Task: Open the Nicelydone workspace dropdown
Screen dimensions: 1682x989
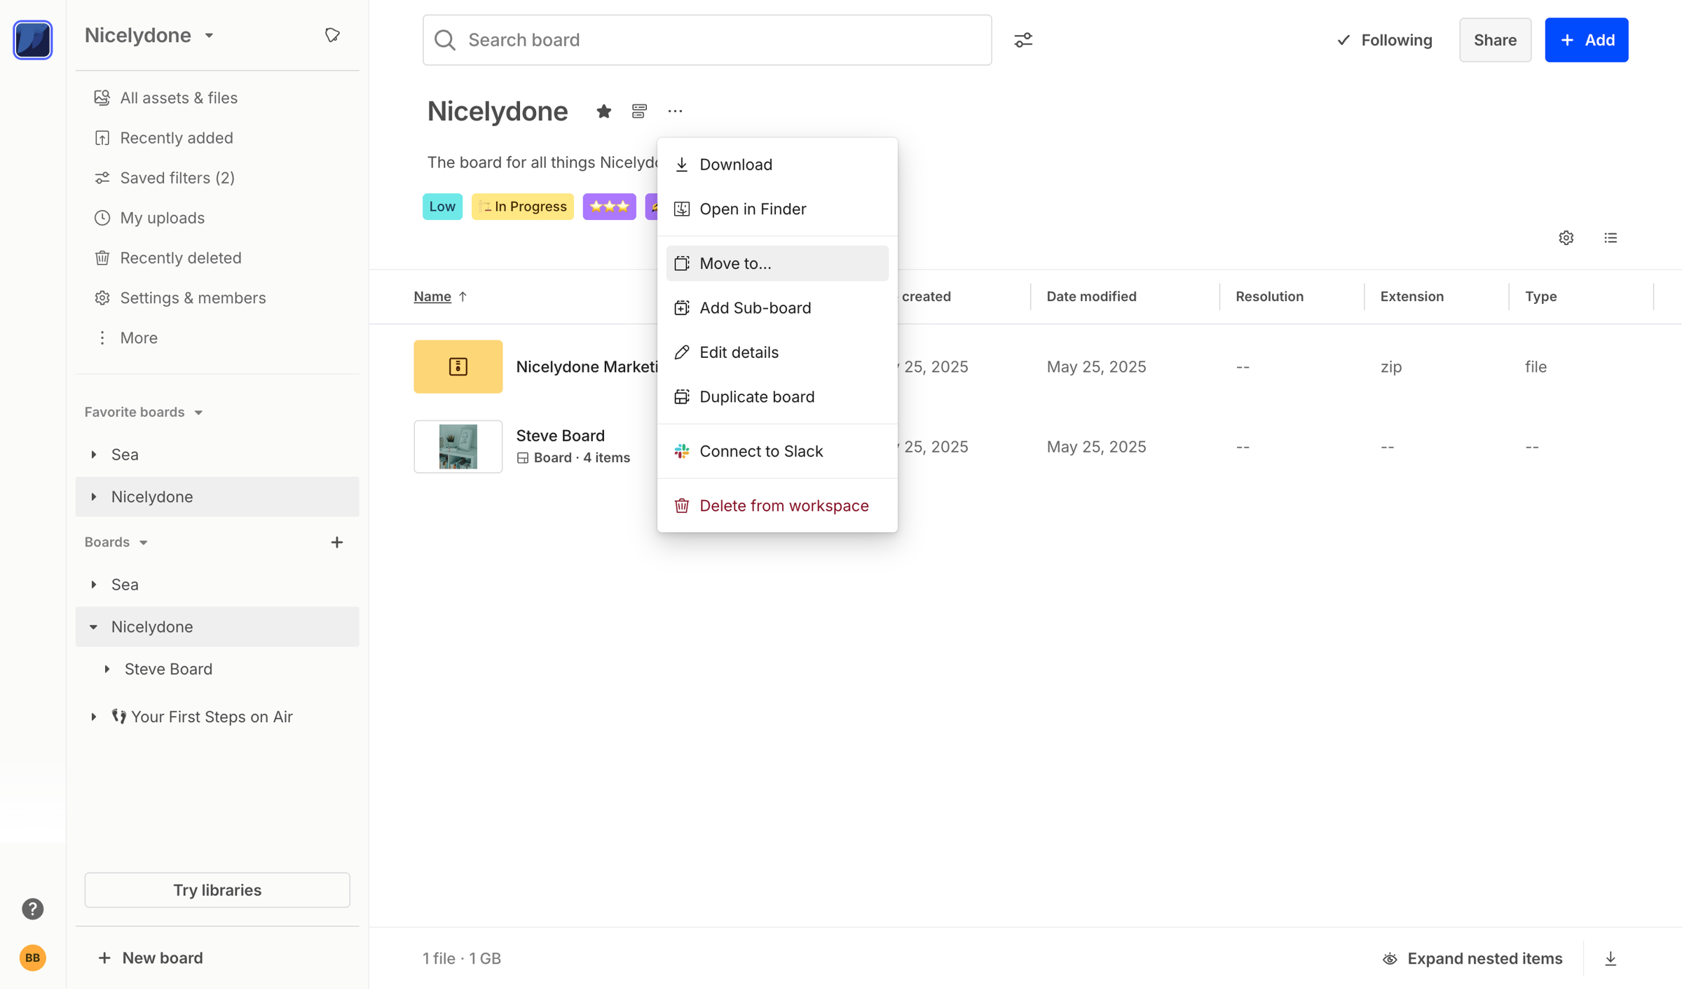Action: [x=149, y=35]
